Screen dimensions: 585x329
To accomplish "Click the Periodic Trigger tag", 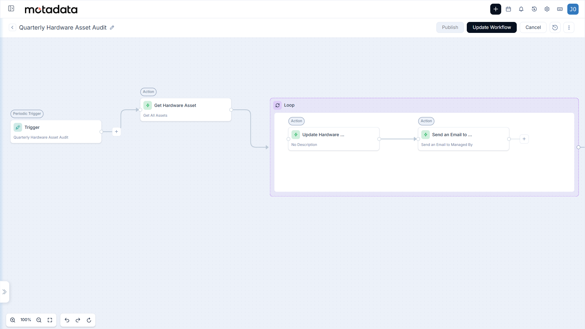I will (x=27, y=114).
